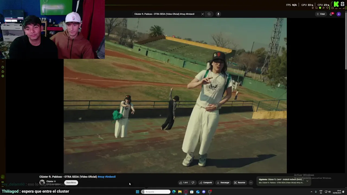Viewport: 347px width, 195px height.
Task: Open the volume speaker tray icon
Action: pos(329,192)
